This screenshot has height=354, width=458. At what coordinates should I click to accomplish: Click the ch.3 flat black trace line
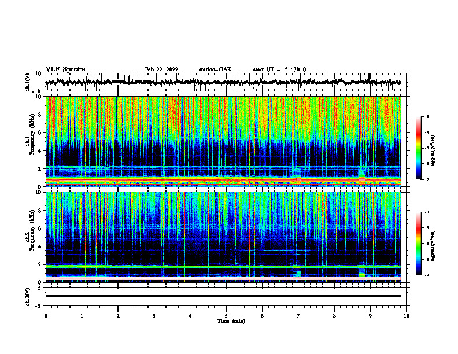coord(223,296)
